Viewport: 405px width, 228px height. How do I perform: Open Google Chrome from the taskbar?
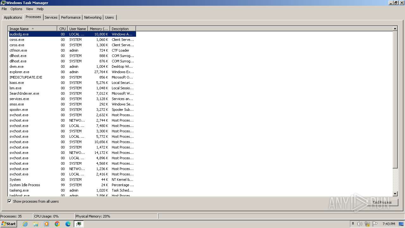tap(57, 224)
